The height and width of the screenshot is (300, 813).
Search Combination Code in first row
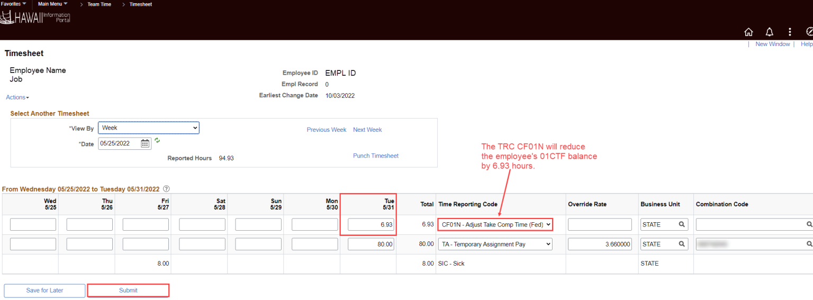[809, 225]
